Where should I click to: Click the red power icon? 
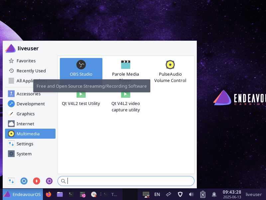click(x=37, y=181)
